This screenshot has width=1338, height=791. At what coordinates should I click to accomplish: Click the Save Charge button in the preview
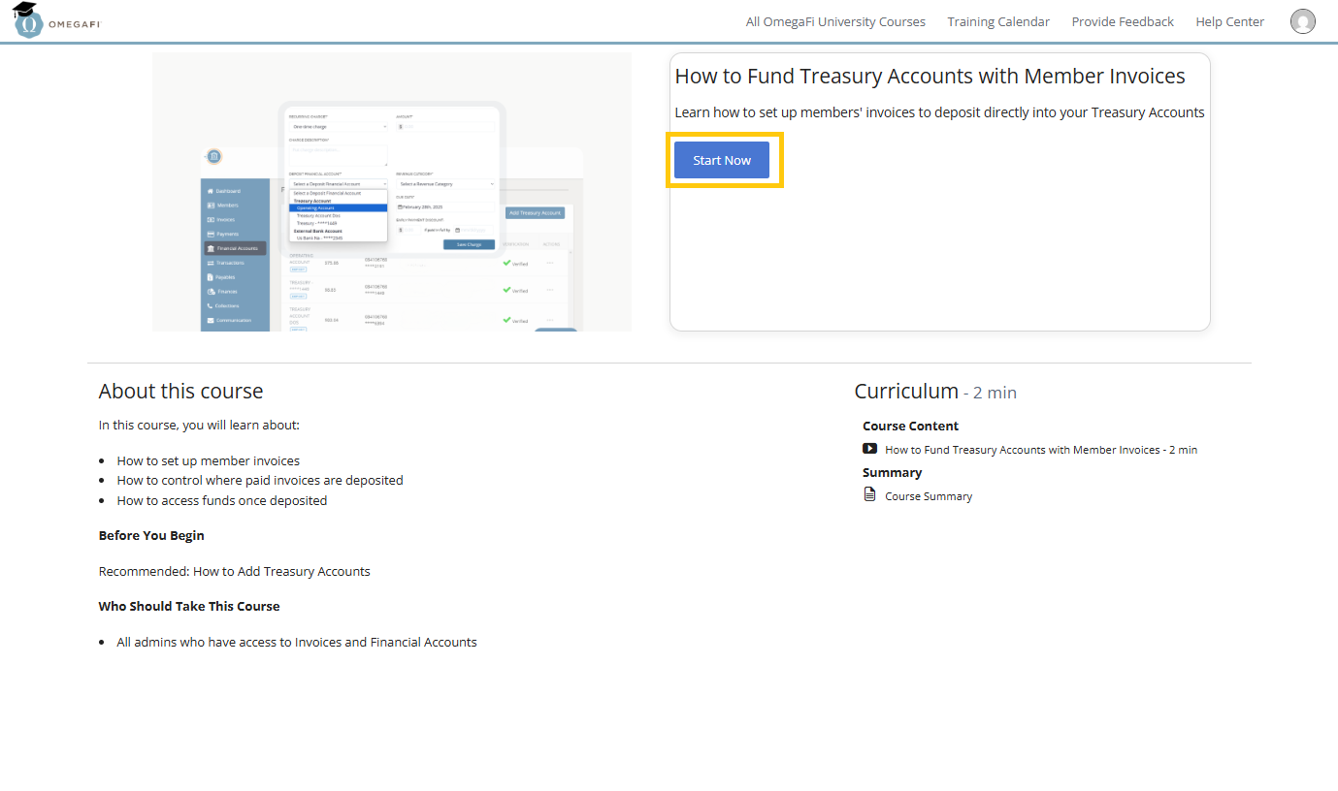pyautogui.click(x=469, y=244)
